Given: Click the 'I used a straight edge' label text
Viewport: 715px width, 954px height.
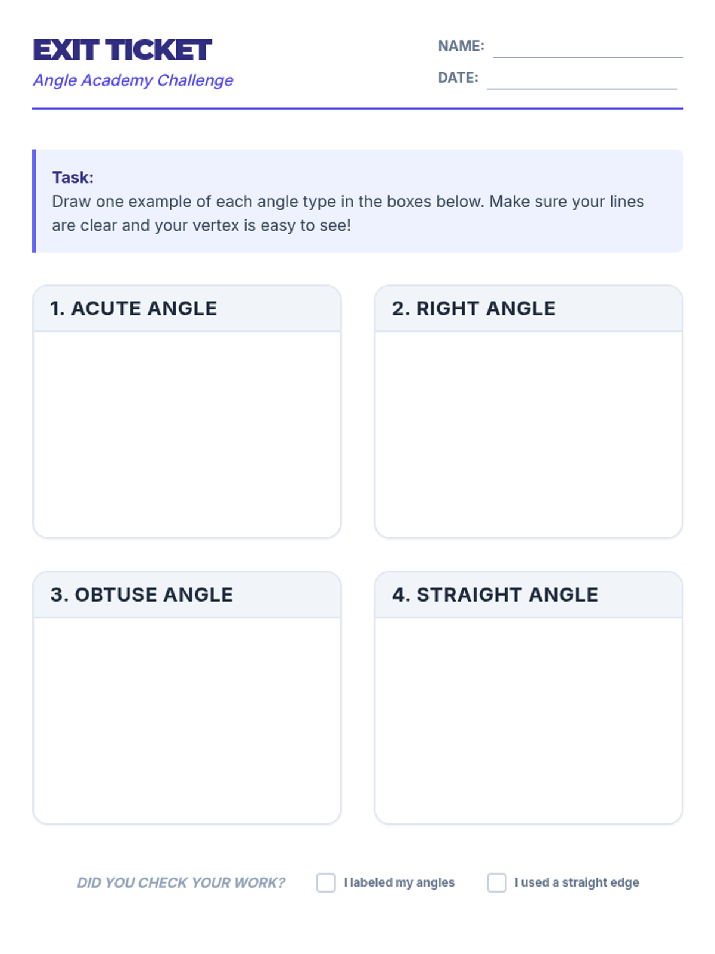Looking at the screenshot, I should click(577, 882).
